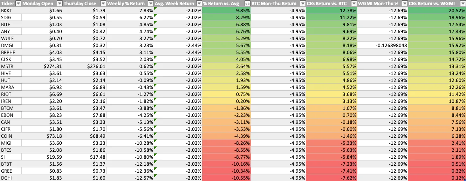Open the Monday Open filter dropdown
Screen dimensions: 466x181
pos(59,3)
